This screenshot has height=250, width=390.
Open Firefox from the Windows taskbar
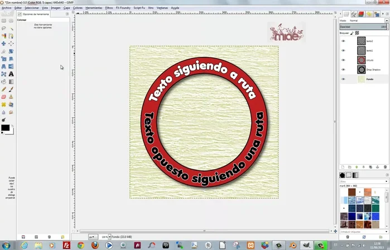tap(95, 244)
